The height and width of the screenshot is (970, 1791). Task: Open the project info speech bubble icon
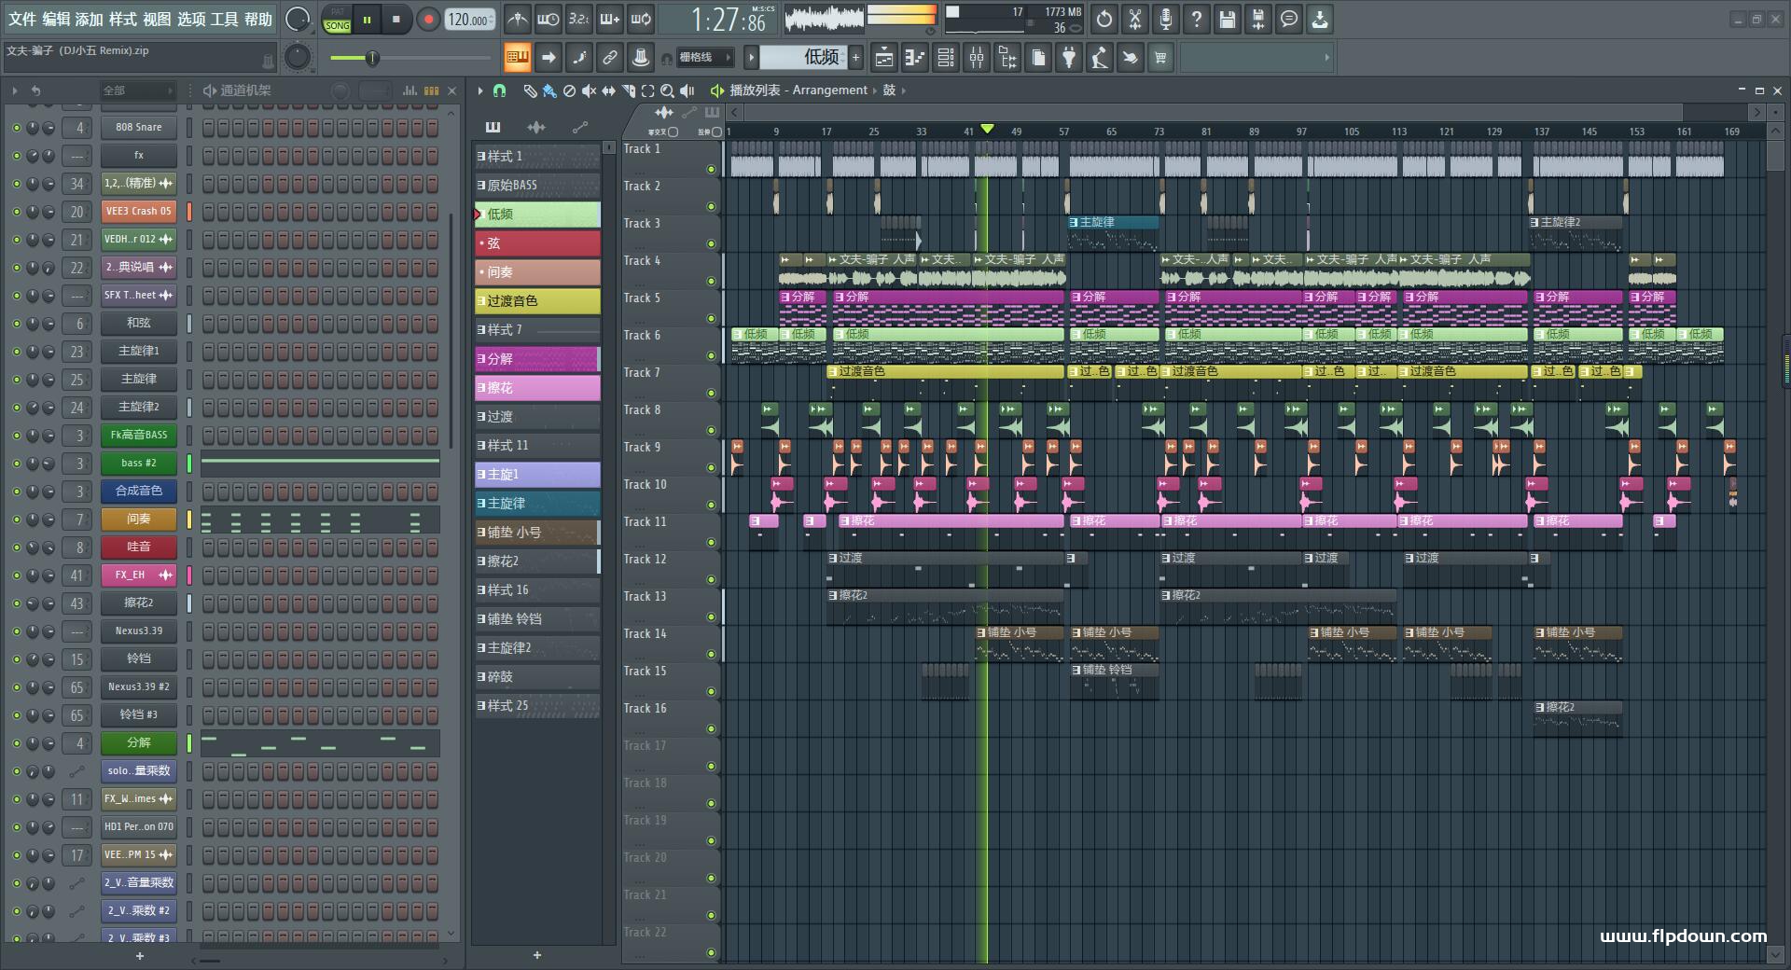click(1289, 19)
